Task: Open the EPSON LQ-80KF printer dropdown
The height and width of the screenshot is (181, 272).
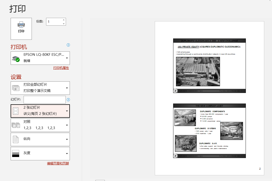Action: [x=40, y=58]
